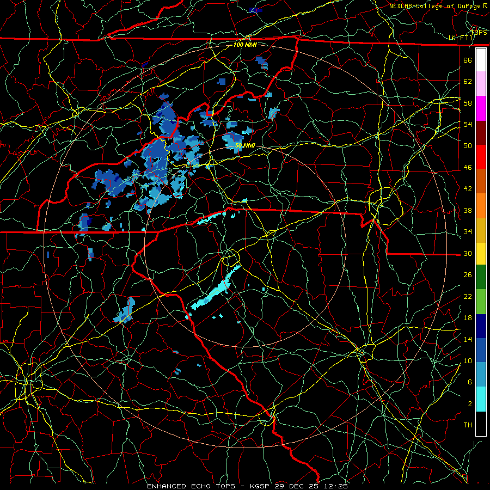Select the "46" legend value

(x=468, y=168)
